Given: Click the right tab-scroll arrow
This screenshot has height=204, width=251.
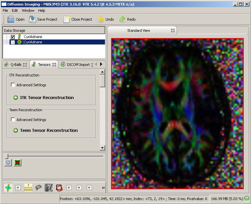Looking at the screenshot, I should 101,64.
